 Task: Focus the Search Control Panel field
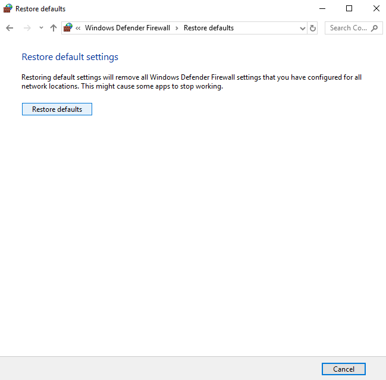point(353,28)
